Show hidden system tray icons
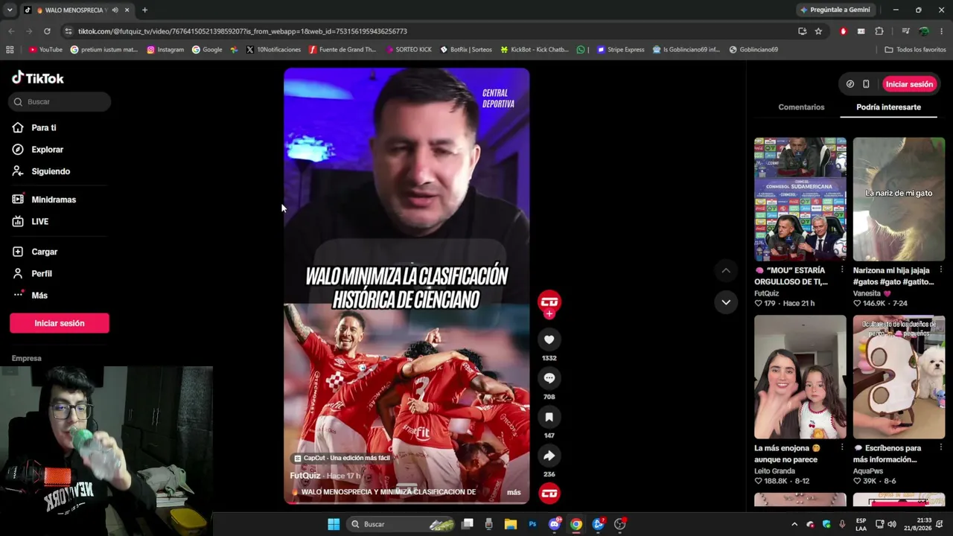The height and width of the screenshot is (536, 953). 794,524
